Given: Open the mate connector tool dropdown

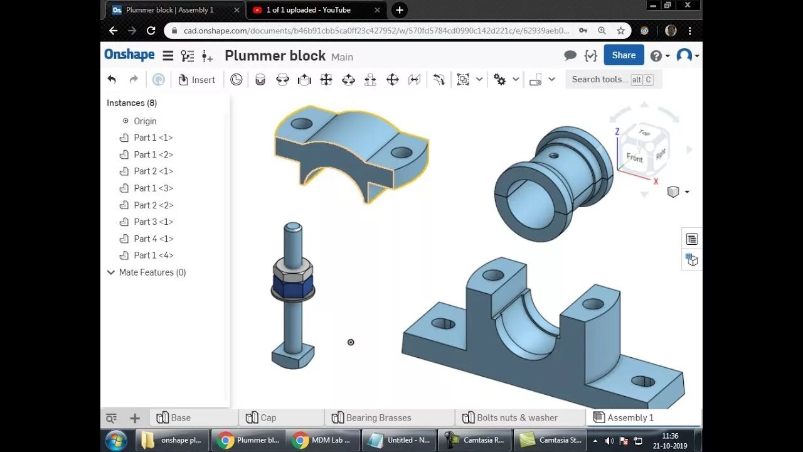Looking at the screenshot, I should pos(479,79).
